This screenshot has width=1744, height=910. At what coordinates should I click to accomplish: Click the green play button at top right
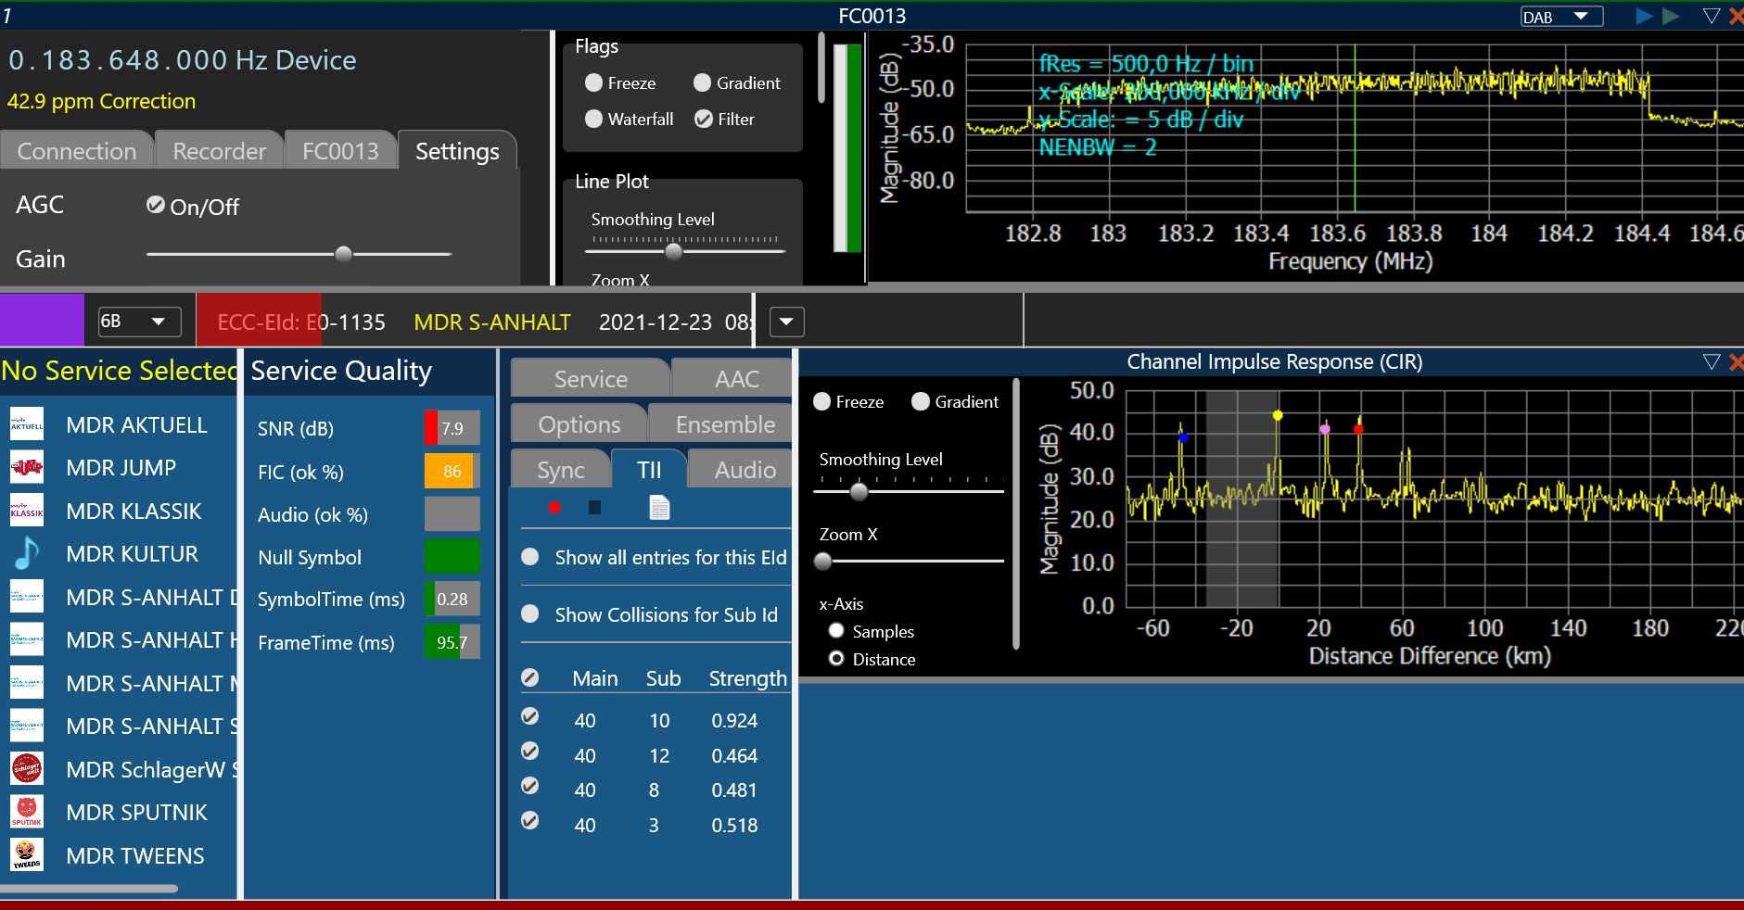click(1671, 16)
